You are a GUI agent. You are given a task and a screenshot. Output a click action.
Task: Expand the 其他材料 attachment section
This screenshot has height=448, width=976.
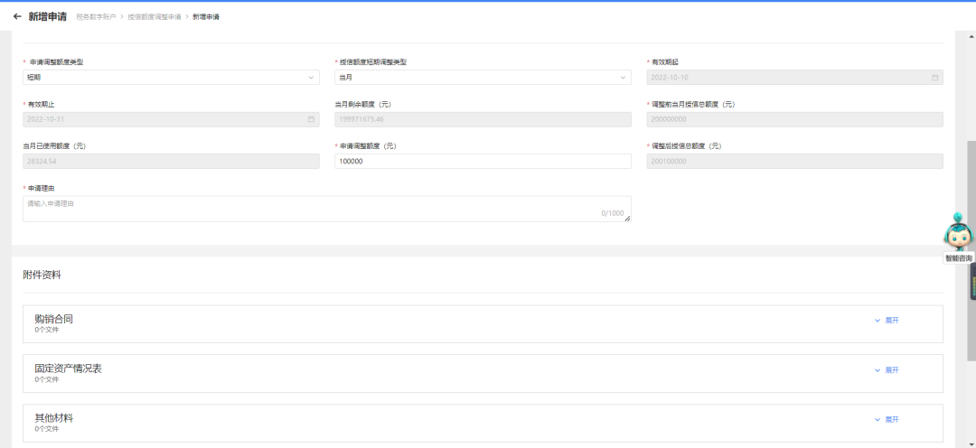[x=887, y=420]
